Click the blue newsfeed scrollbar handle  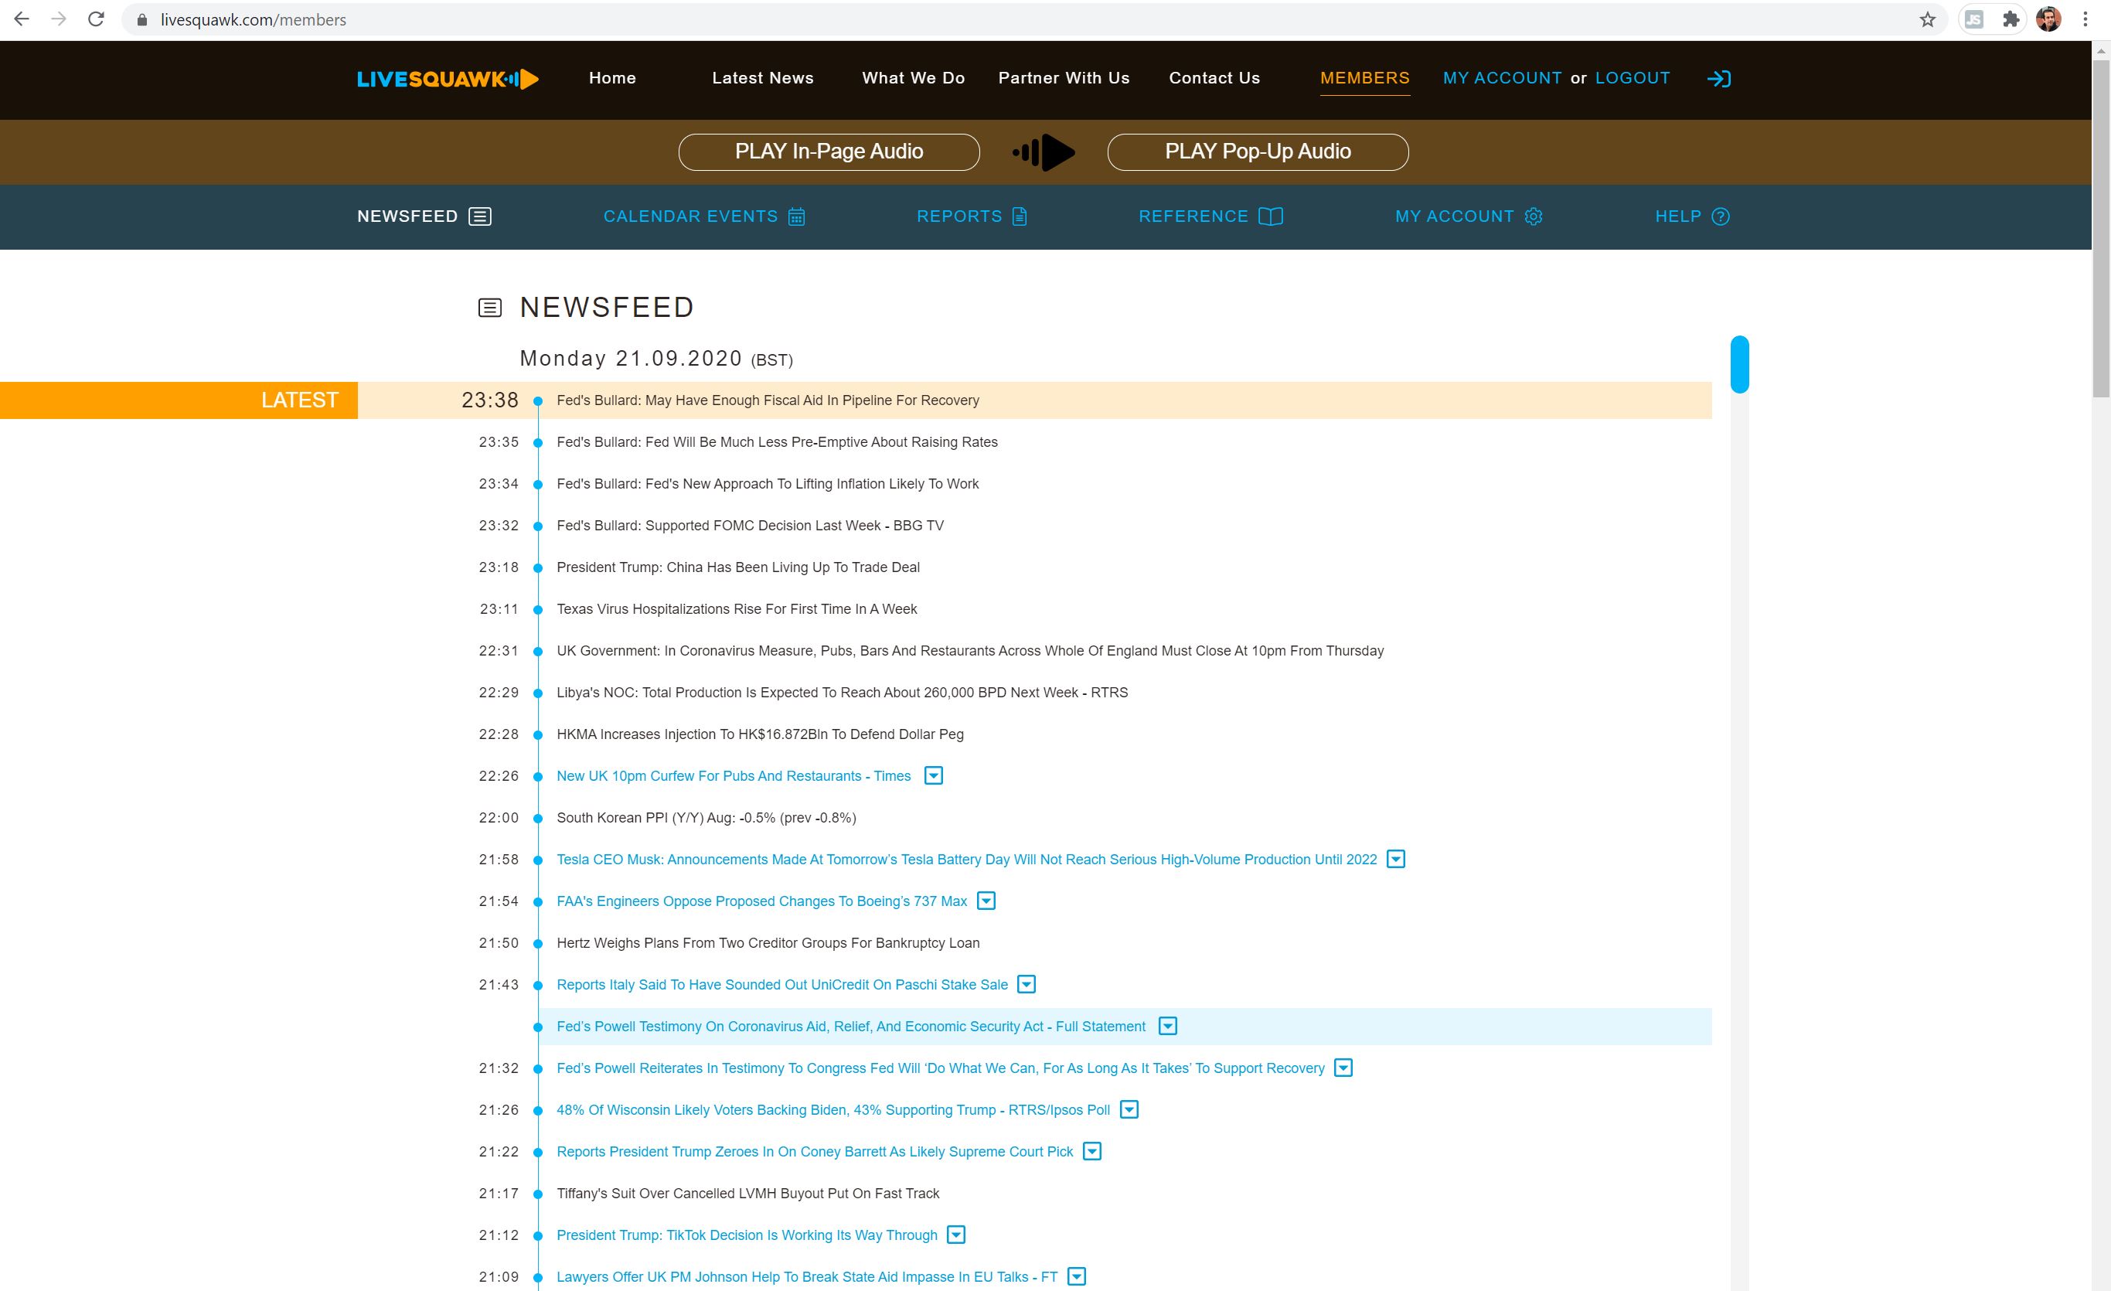coord(1739,365)
